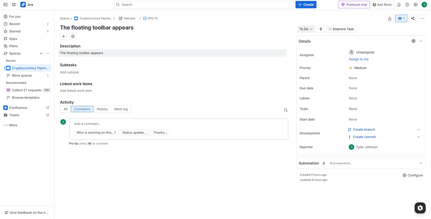Click the app switcher grid icon
431x219 pixels.
(14, 4)
